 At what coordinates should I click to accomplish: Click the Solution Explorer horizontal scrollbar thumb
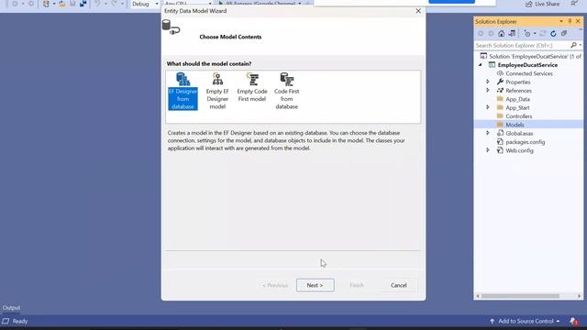(520, 296)
